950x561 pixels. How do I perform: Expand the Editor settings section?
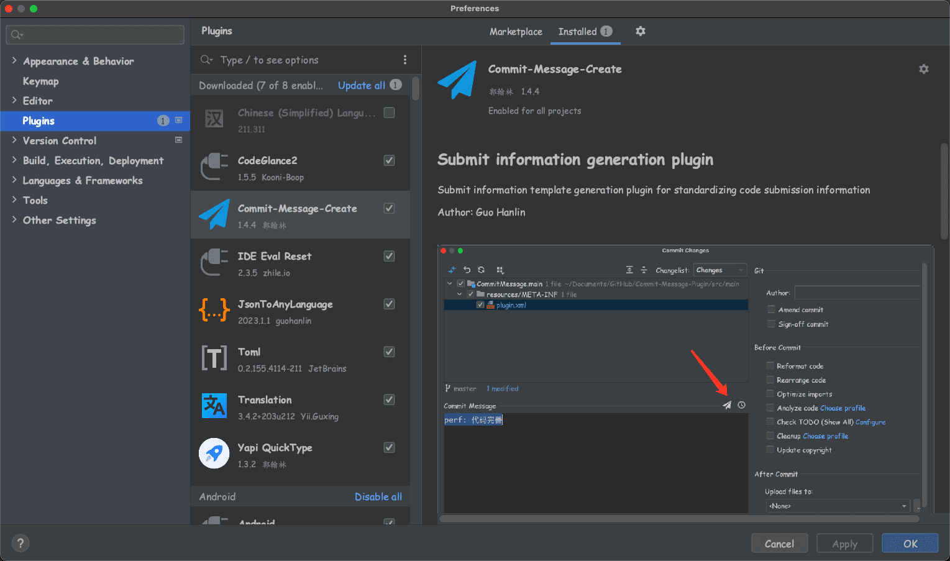coord(14,101)
